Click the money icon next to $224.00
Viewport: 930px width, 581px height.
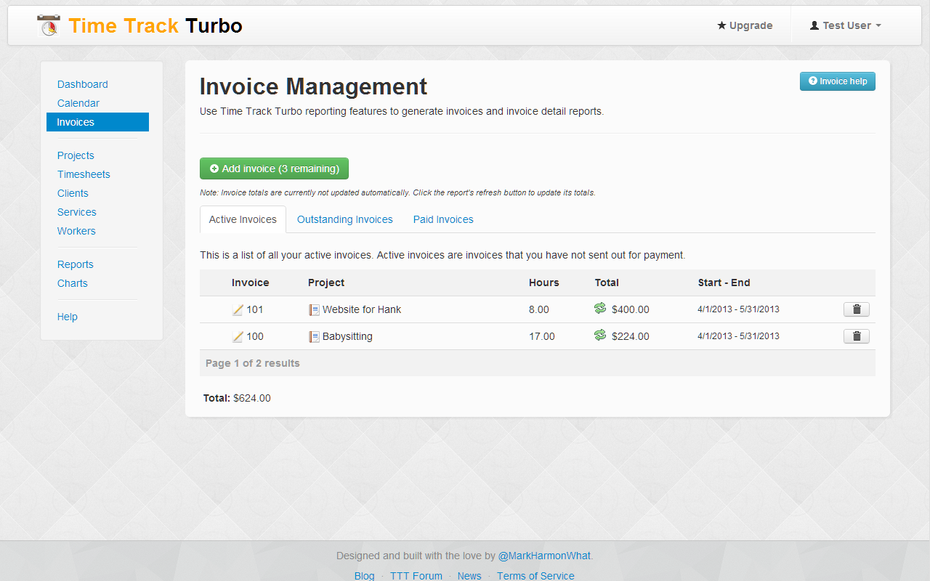599,336
